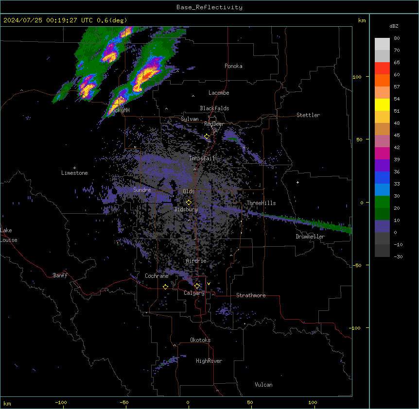Click the Didsbury city label
The height and width of the screenshot is (409, 419).
tap(186, 209)
